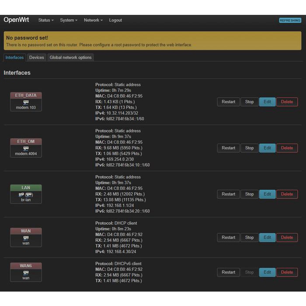Select the Interfaces tab
Viewport: 306px width, 306px height.
14,57
